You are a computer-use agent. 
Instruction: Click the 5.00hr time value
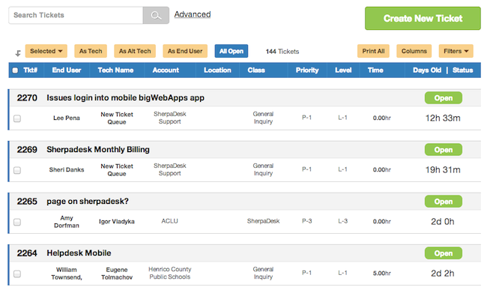(381, 274)
